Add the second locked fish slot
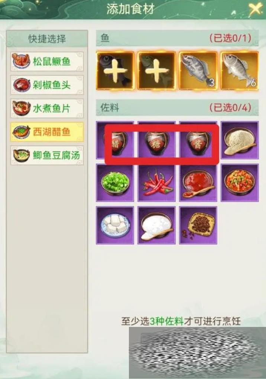The width and height of the screenshot is (266, 379). pyautogui.click(x=156, y=71)
